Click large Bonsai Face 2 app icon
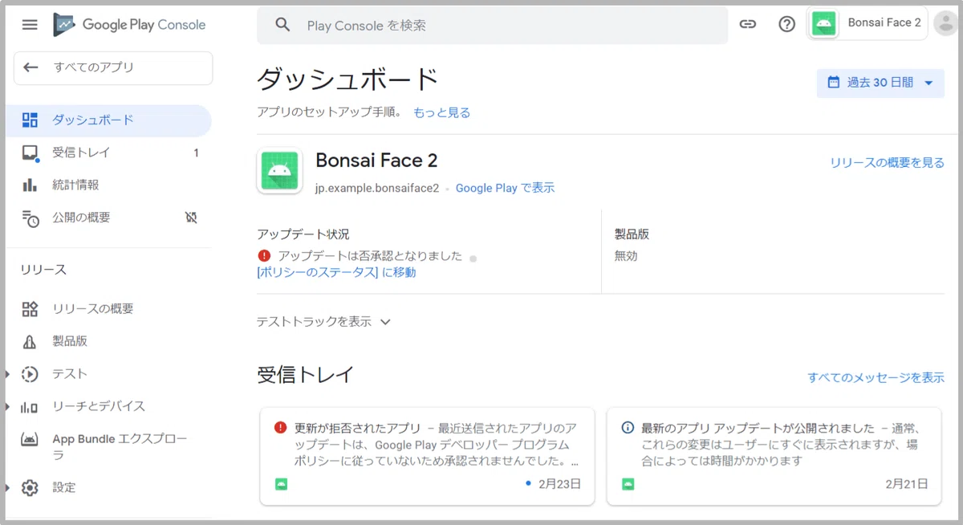This screenshot has height=525, width=963. (x=279, y=171)
